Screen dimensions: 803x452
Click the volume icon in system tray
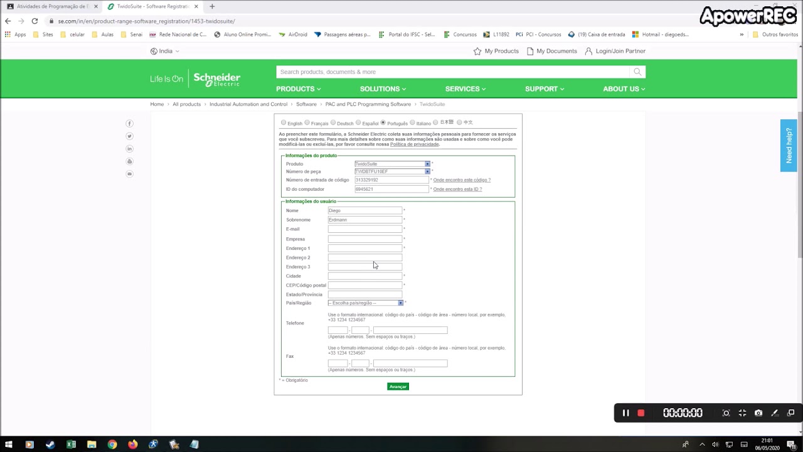[x=715, y=444]
